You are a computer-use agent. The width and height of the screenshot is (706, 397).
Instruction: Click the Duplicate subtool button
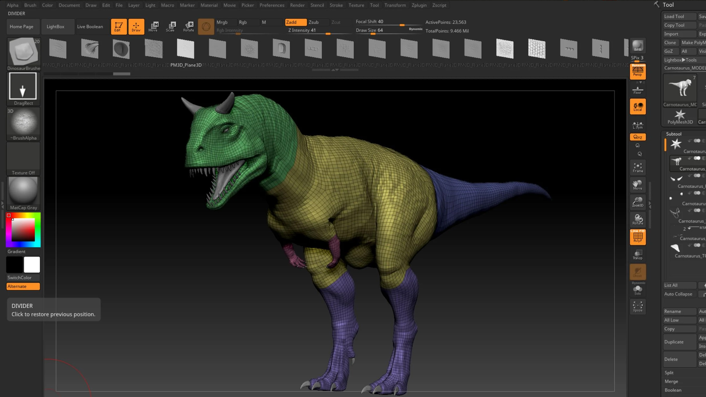pyautogui.click(x=680, y=342)
